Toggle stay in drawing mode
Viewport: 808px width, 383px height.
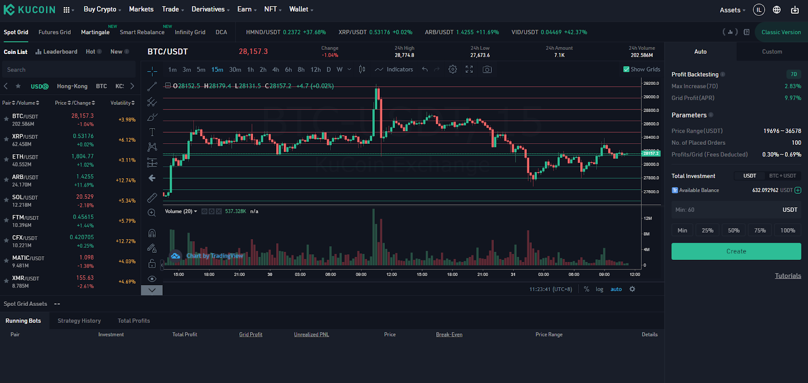click(152, 248)
